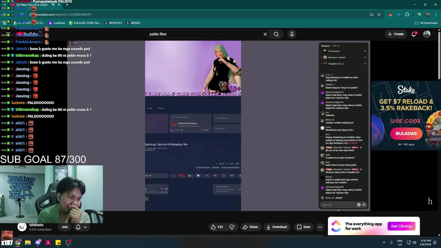Open the BULADAS STAKE DA... bookmark
The width and height of the screenshot is (441, 248).
point(85,23)
